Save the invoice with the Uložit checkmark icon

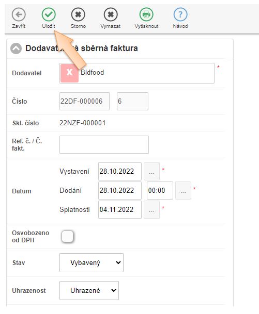click(x=49, y=14)
